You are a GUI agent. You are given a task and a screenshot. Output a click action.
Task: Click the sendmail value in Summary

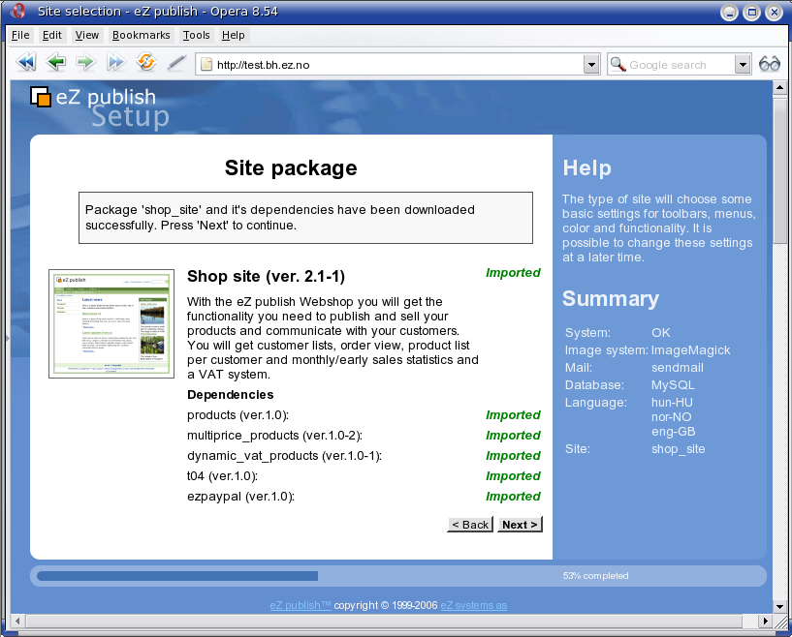[678, 368]
